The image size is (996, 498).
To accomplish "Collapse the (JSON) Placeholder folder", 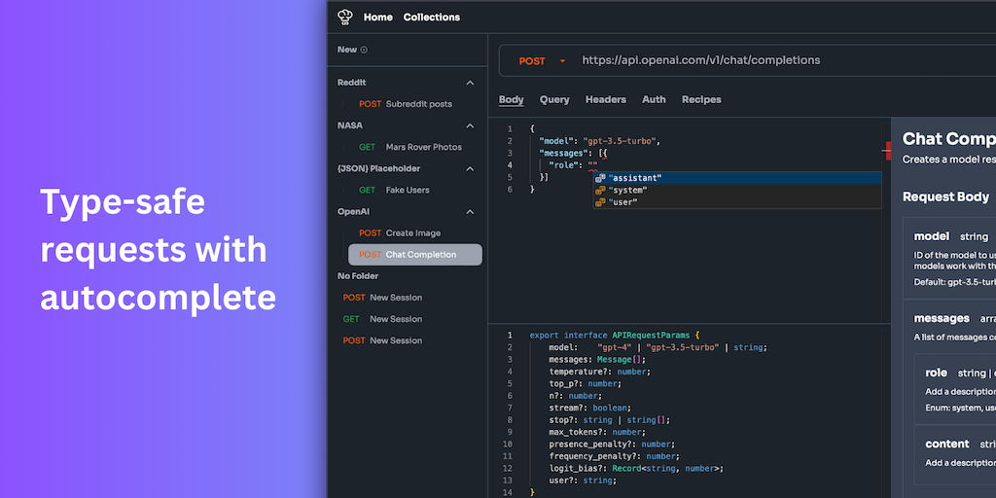I will [x=471, y=168].
